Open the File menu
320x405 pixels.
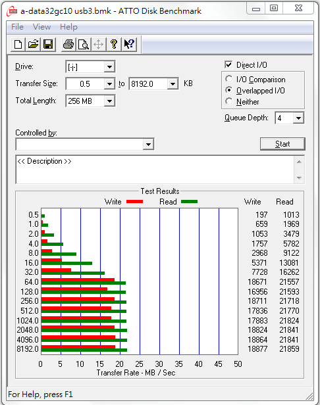coord(17,27)
